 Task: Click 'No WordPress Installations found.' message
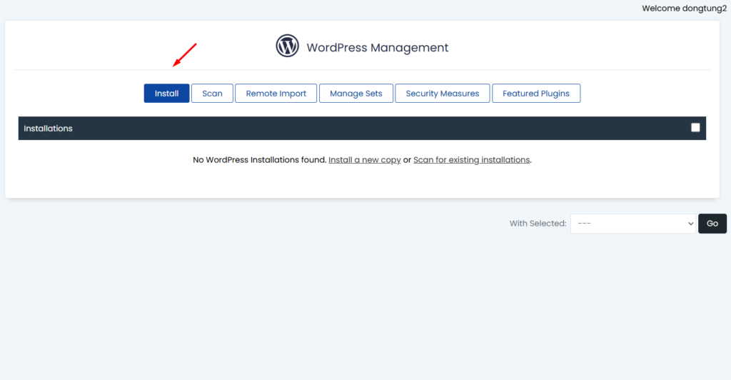tap(259, 160)
